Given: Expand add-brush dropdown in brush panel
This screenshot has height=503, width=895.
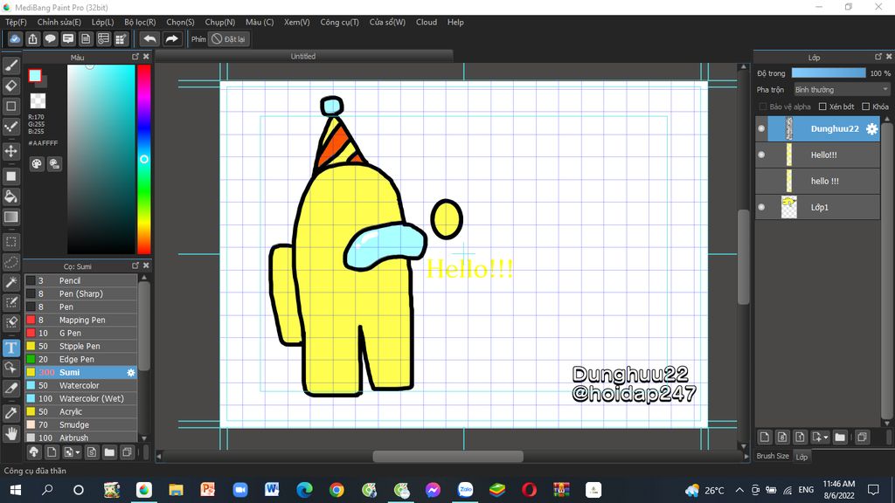Looking at the screenshot, I should [77, 452].
